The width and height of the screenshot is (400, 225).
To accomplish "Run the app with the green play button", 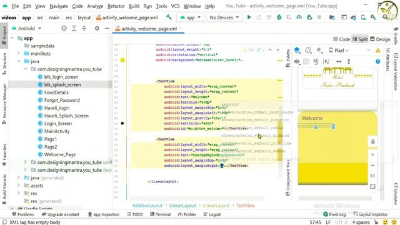I will 249,17.
